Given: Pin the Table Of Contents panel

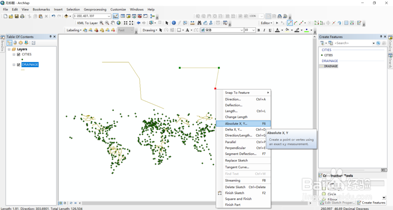Looking at the screenshot, I should [50, 37].
